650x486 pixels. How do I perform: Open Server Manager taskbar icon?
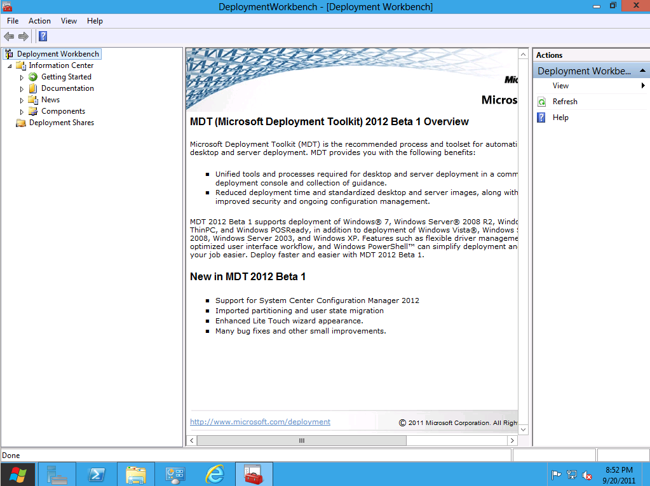coord(57,474)
